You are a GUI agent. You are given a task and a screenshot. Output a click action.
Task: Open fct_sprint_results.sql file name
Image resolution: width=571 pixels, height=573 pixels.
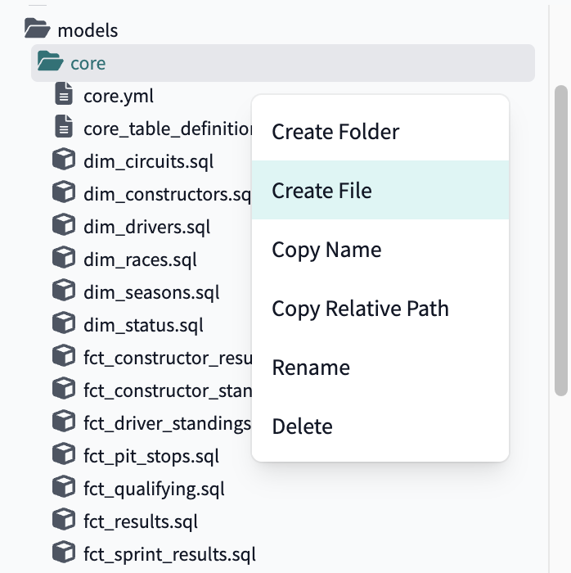click(170, 554)
